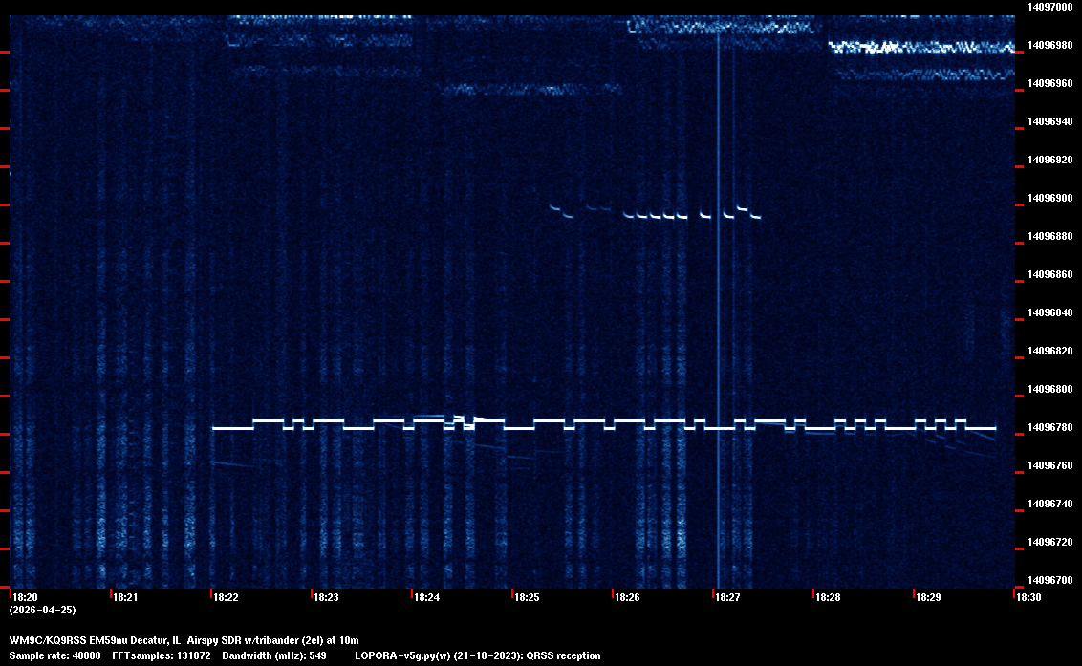
Task: Click the (2026-04-25) date text
Action: (43, 610)
